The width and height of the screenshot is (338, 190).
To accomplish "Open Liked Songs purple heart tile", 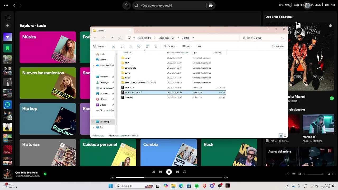I will click(x=8, y=37).
